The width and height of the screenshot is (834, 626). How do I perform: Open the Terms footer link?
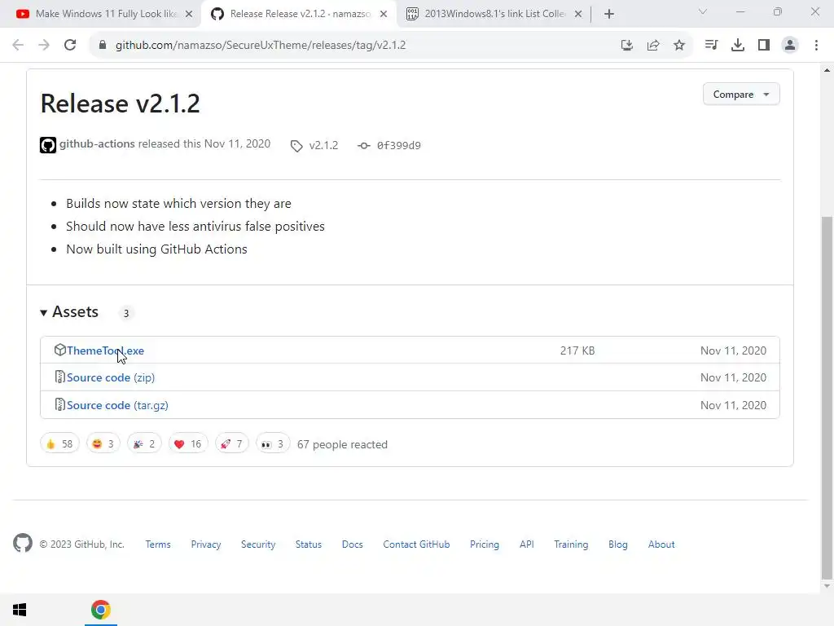pyautogui.click(x=158, y=544)
